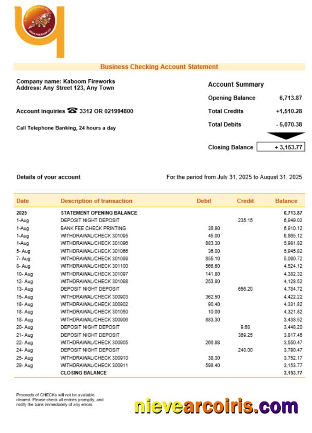The height and width of the screenshot is (433, 312).
Task: Select the Business Checking Account Statement title banner
Action: 159,67
